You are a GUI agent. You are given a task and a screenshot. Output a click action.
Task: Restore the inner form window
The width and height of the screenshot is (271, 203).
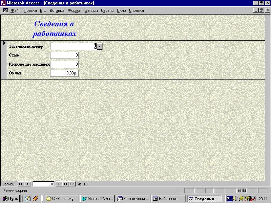[x=261, y=10]
